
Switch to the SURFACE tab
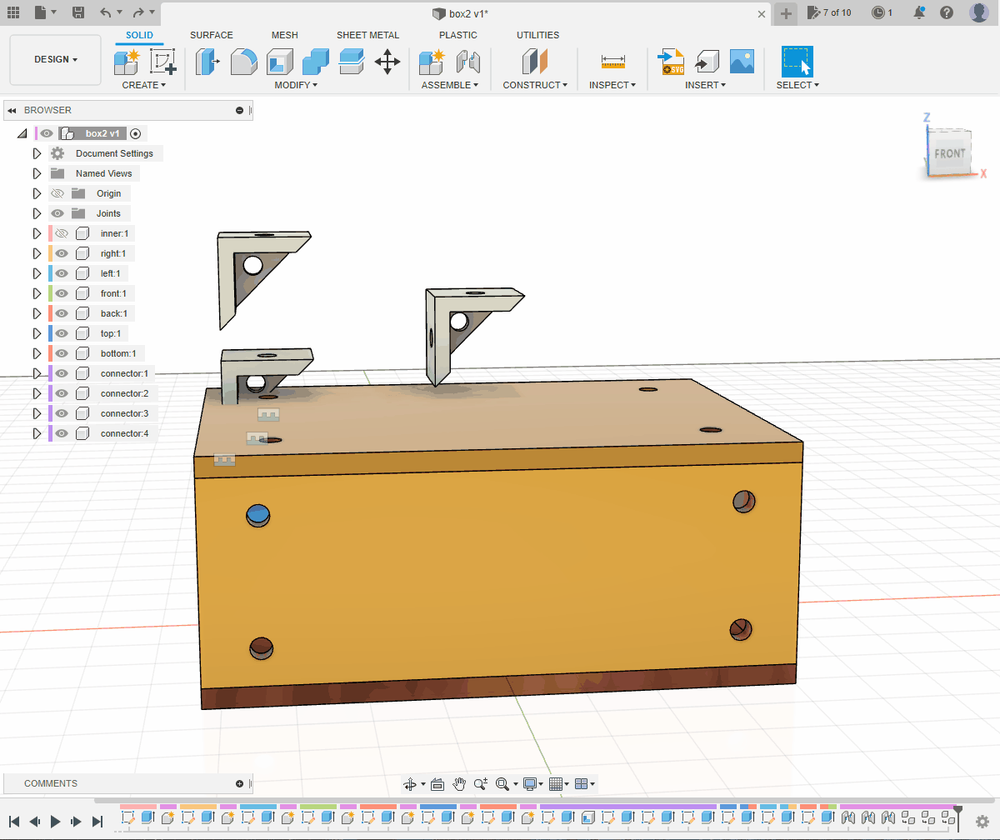(x=212, y=35)
